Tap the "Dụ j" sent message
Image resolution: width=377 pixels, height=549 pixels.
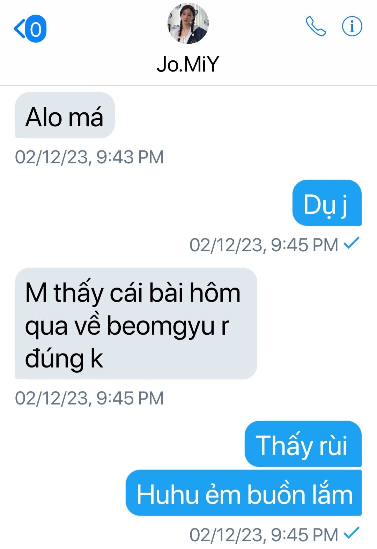(x=327, y=203)
